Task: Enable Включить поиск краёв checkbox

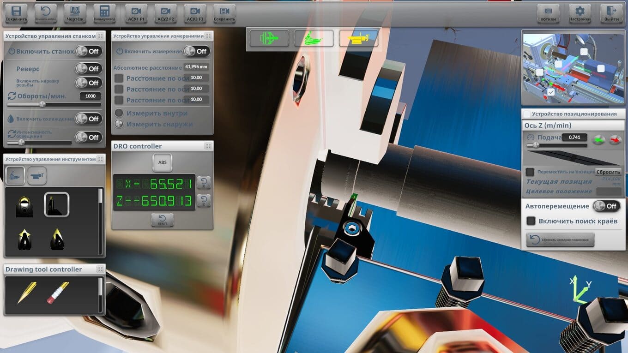Action: pos(531,221)
